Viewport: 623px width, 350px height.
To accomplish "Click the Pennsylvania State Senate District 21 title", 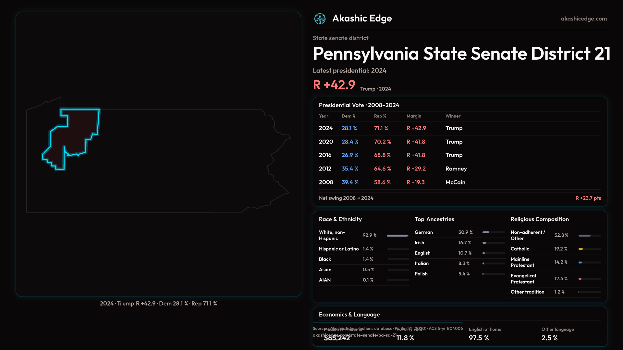I will click(x=461, y=54).
